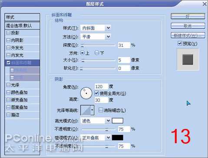Open the 暗调模式(A) dropdown showing 正片叠底

point(96,138)
